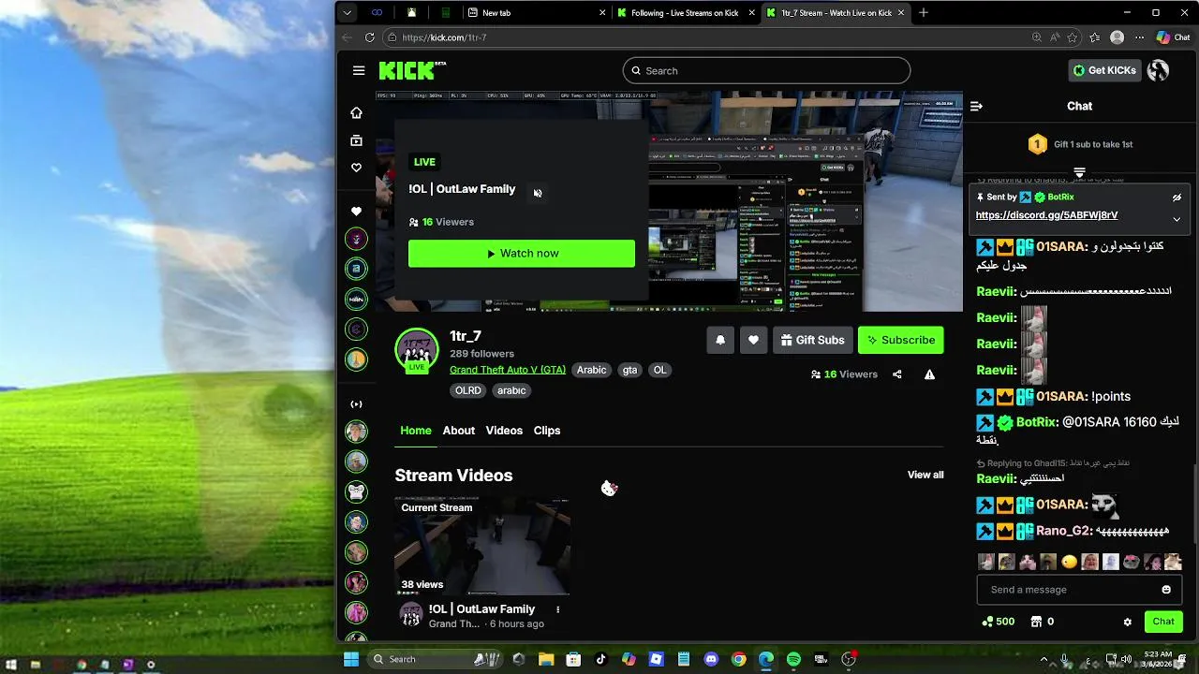Report the stream with warning icon

[x=929, y=374]
